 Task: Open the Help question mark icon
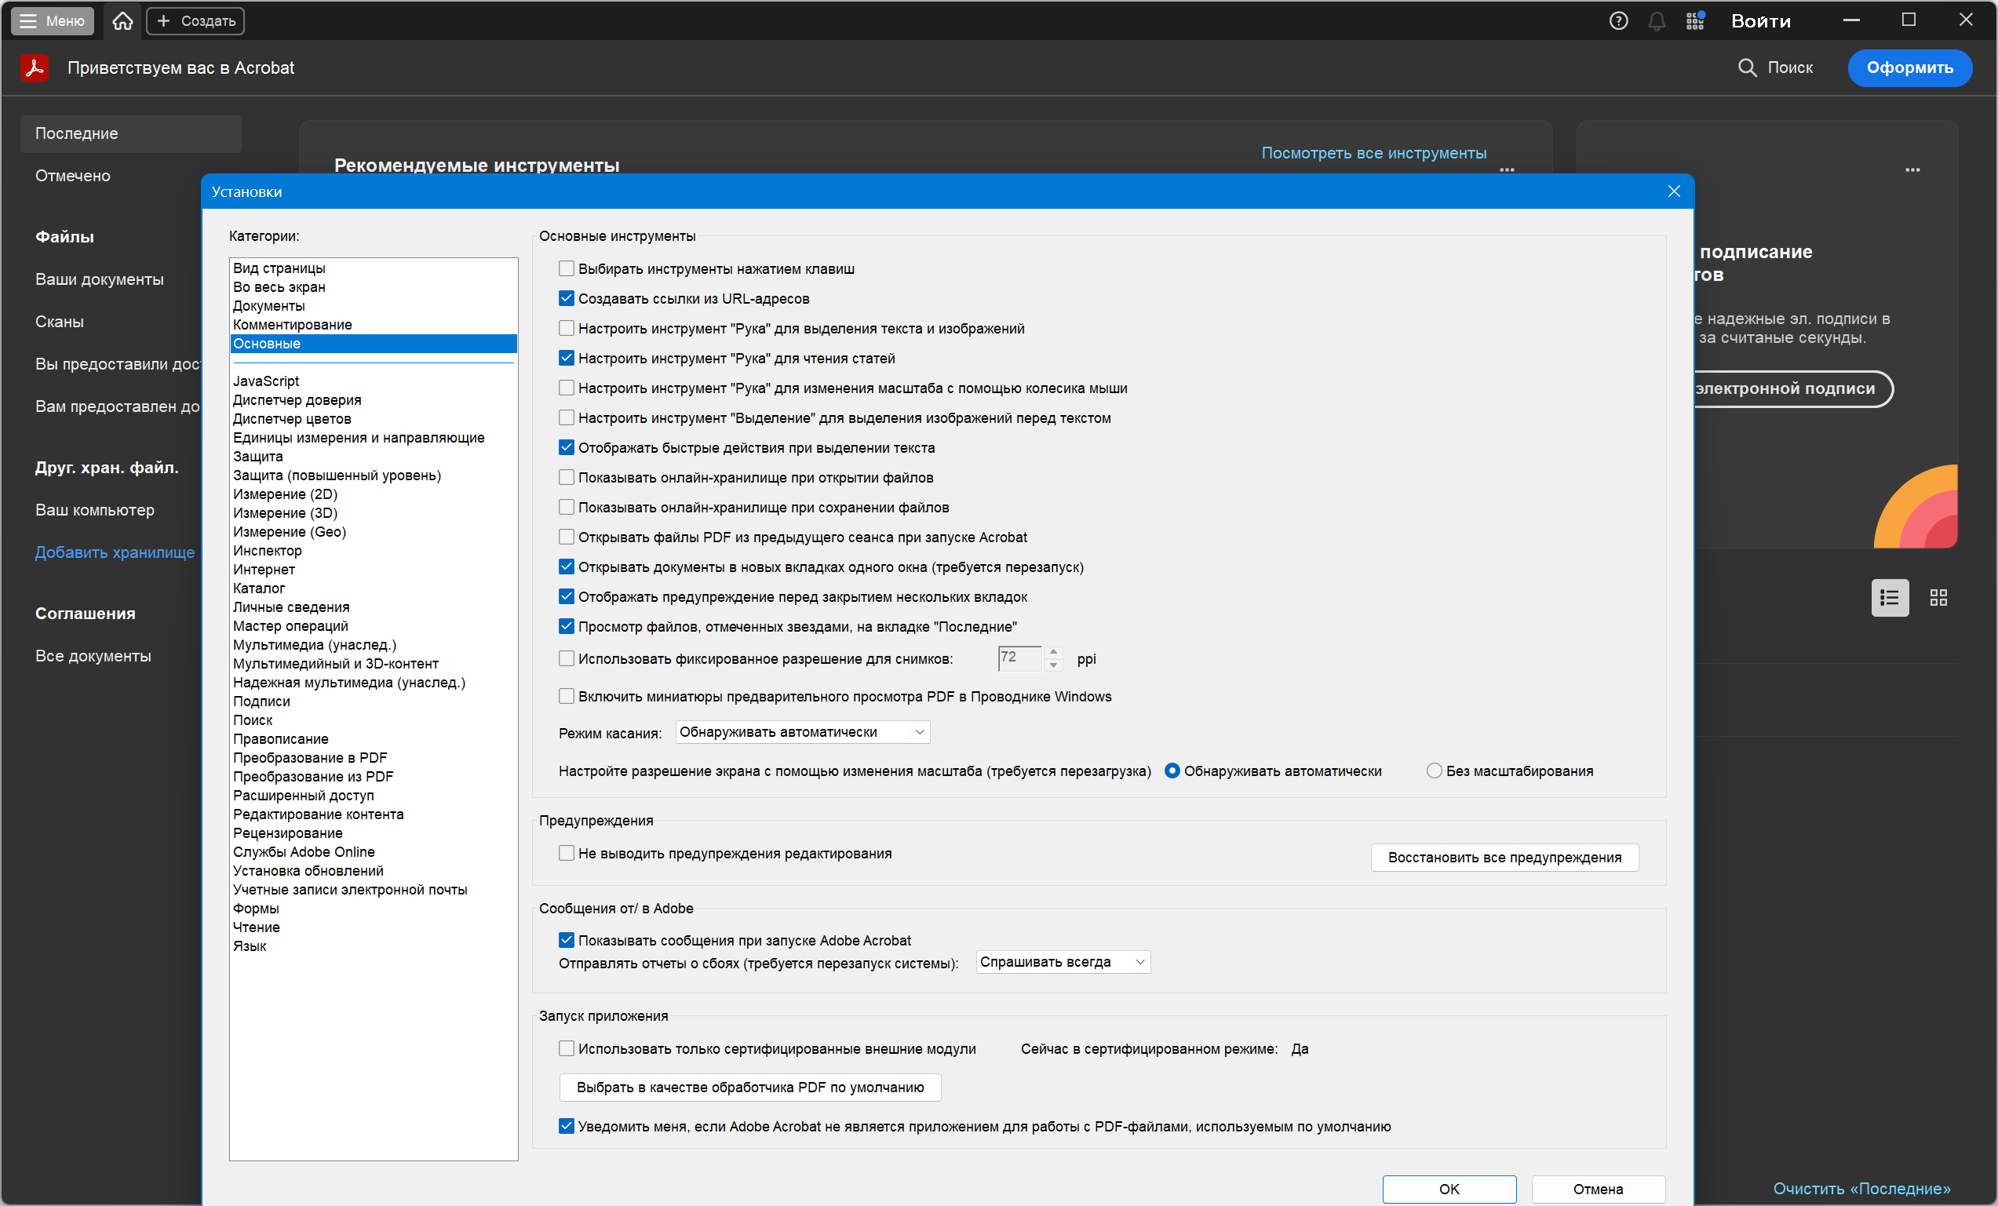pyautogui.click(x=1617, y=21)
